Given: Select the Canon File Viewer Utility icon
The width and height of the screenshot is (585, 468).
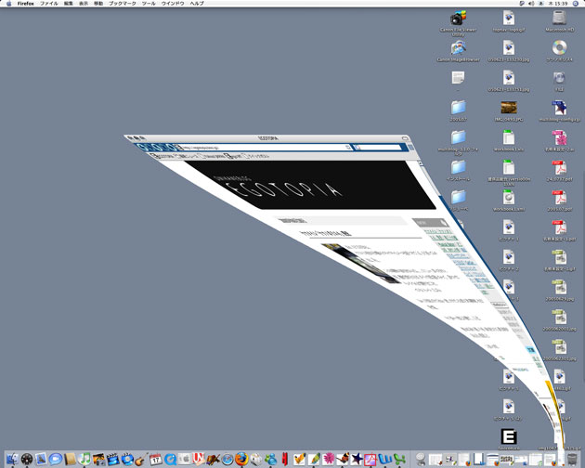Looking at the screenshot, I should coord(458,18).
